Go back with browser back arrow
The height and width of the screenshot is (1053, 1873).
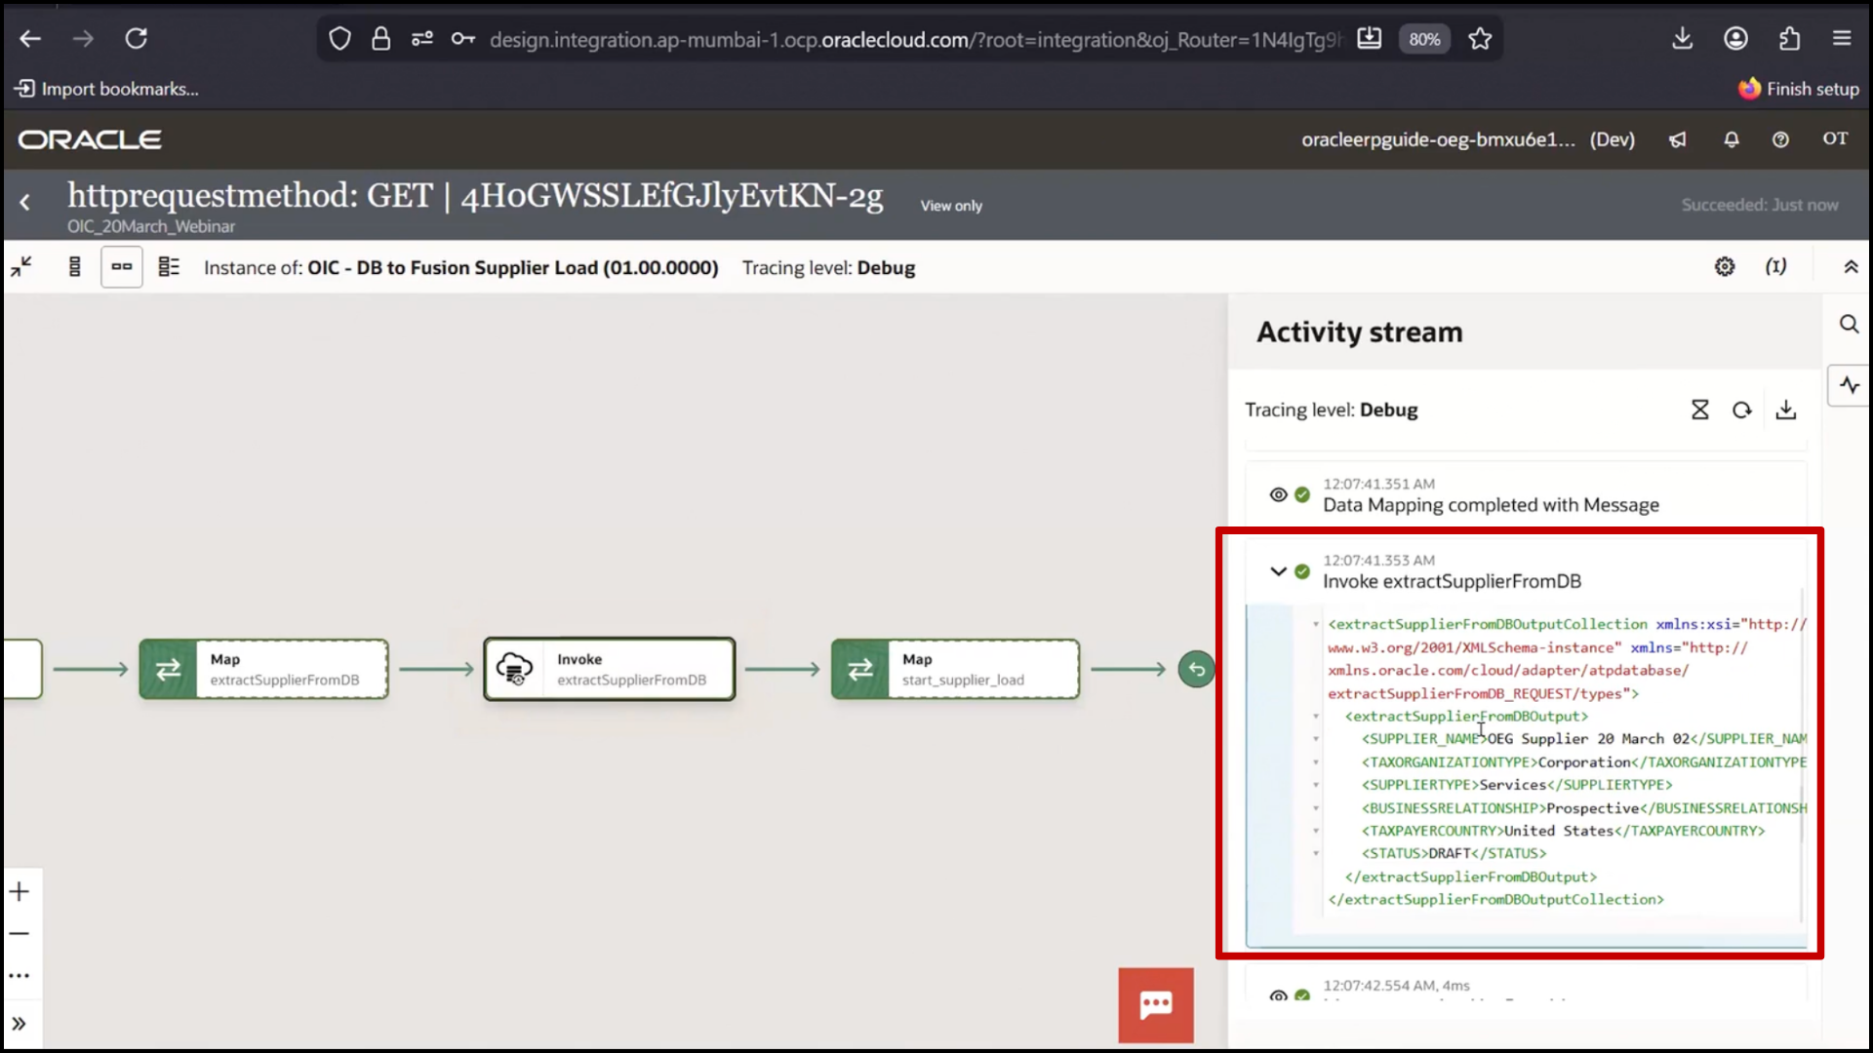click(30, 39)
